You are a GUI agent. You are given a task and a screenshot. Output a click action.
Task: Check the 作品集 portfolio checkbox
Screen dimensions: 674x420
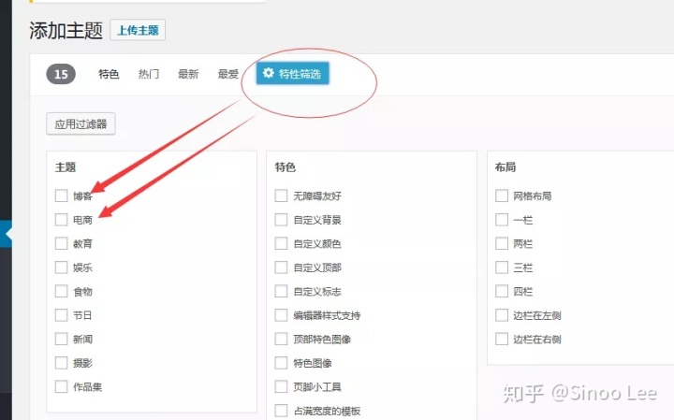61,386
